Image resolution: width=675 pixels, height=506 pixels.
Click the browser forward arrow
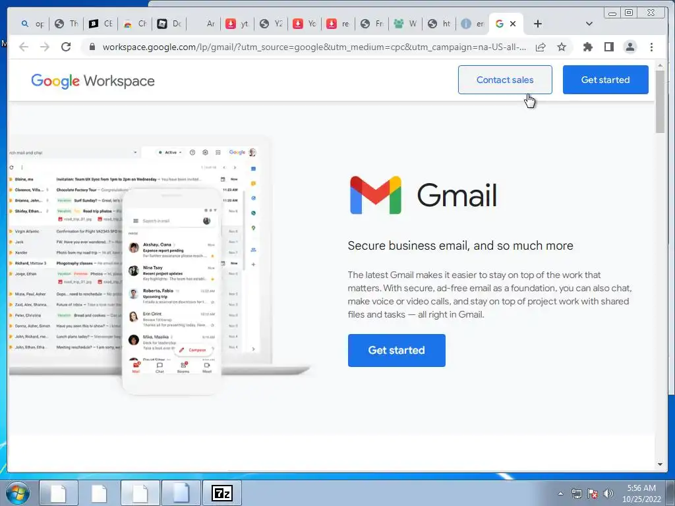[45, 47]
